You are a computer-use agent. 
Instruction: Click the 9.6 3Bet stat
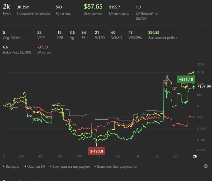point(84,32)
